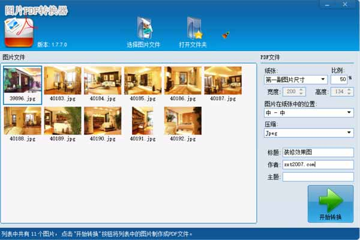Click the 高度 height spinner
Screen dimensions: 360x240
tap(340, 92)
